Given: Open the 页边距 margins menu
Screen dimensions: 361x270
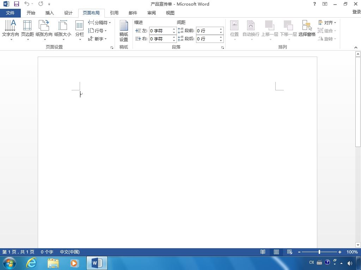Looking at the screenshot, I should 27,30.
